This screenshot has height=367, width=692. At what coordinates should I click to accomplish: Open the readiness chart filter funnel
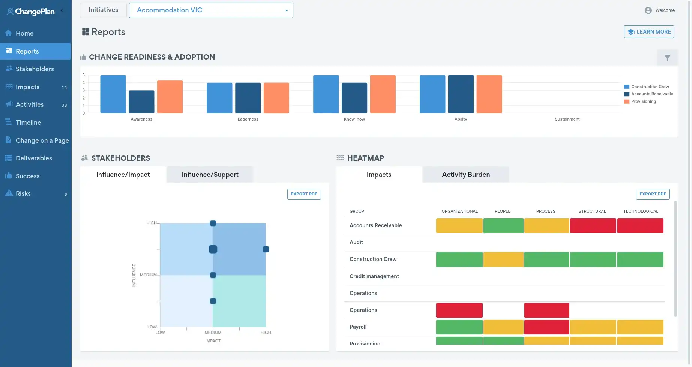tap(667, 58)
